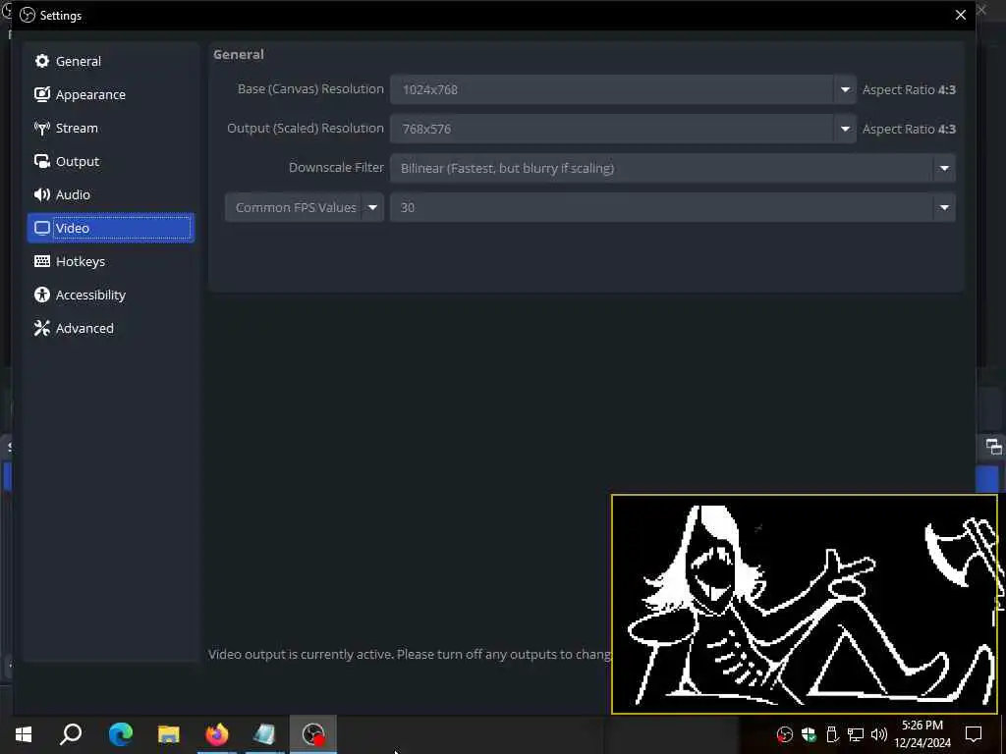Open the Appearance settings category
The image size is (1006, 754).
click(x=110, y=94)
